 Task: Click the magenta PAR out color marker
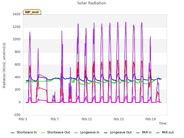158,133
